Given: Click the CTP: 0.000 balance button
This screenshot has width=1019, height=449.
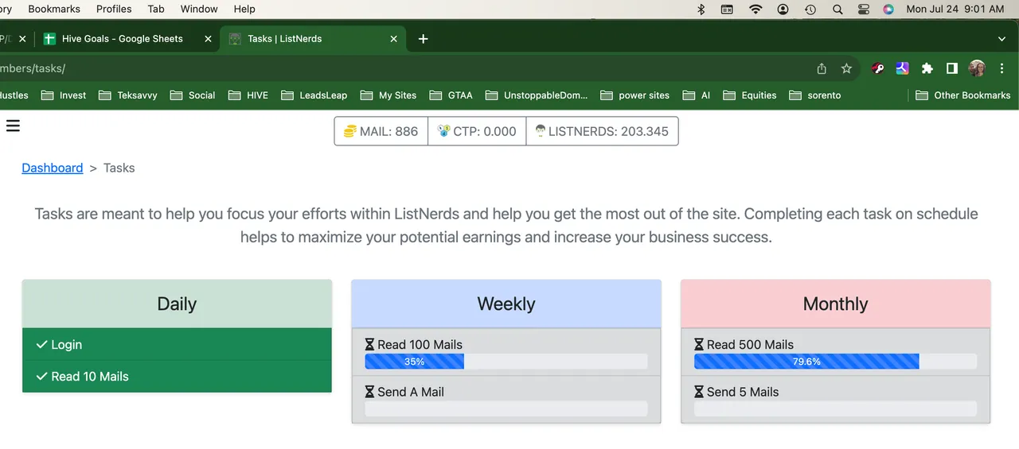Looking at the screenshot, I should [x=477, y=131].
